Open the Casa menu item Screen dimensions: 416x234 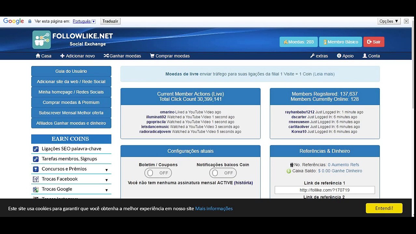click(44, 56)
